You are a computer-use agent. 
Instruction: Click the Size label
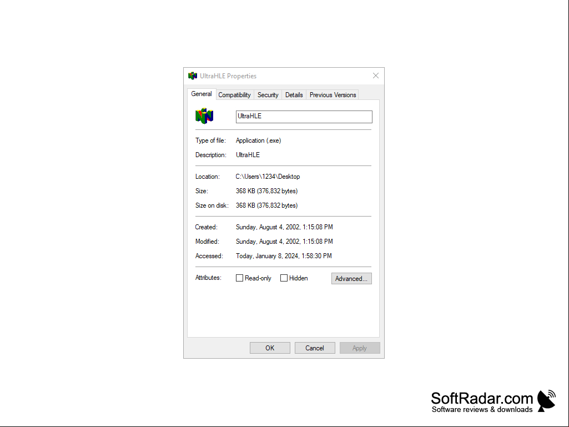point(202,191)
